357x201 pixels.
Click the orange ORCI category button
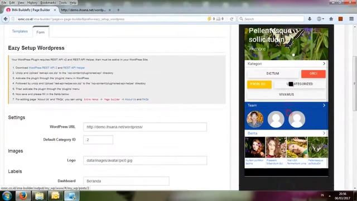pyautogui.click(x=313, y=74)
